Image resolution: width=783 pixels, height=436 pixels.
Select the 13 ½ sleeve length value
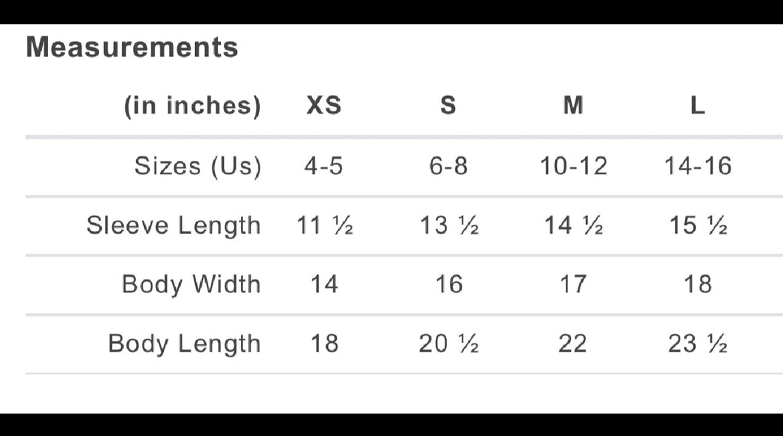(x=449, y=225)
